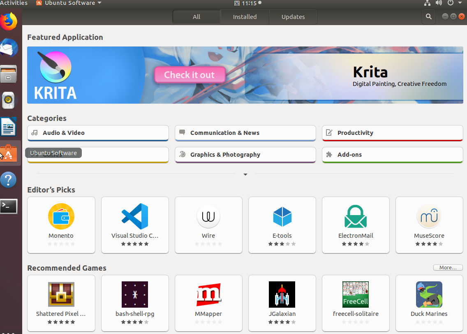
Task: Open the JGalaxian game icon
Action: (282, 295)
